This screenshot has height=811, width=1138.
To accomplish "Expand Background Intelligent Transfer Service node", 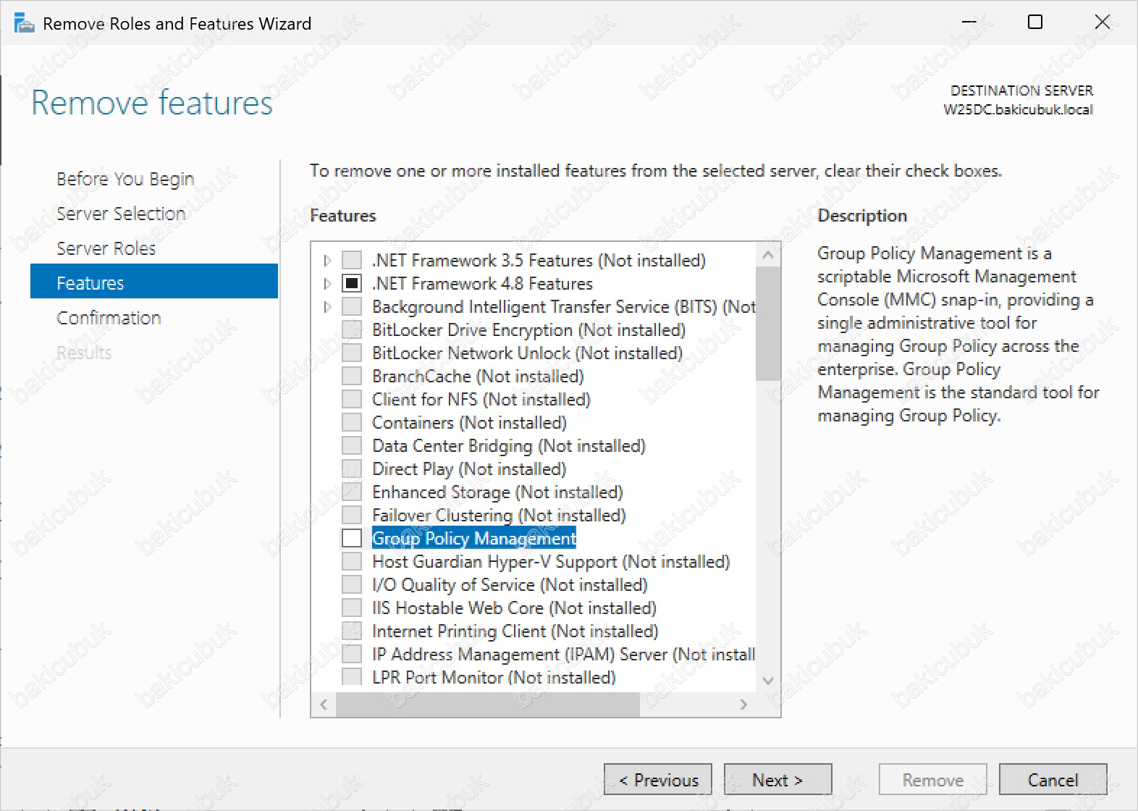I will pos(327,307).
